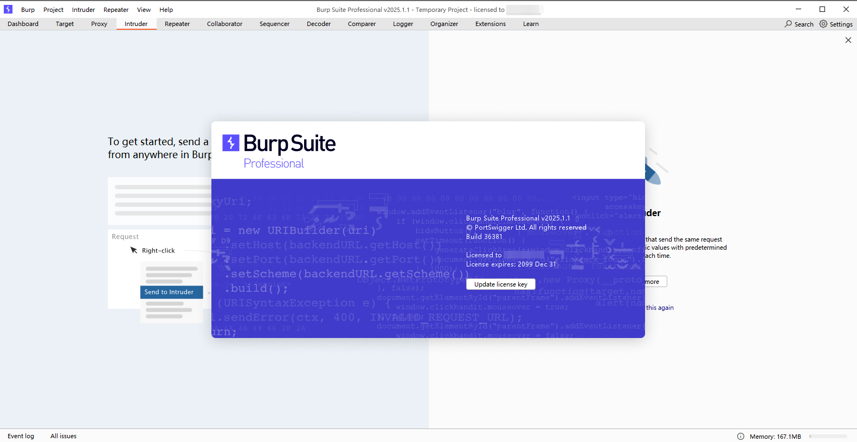Click the memory info icon in status bar
The image size is (857, 442).
[740, 436]
